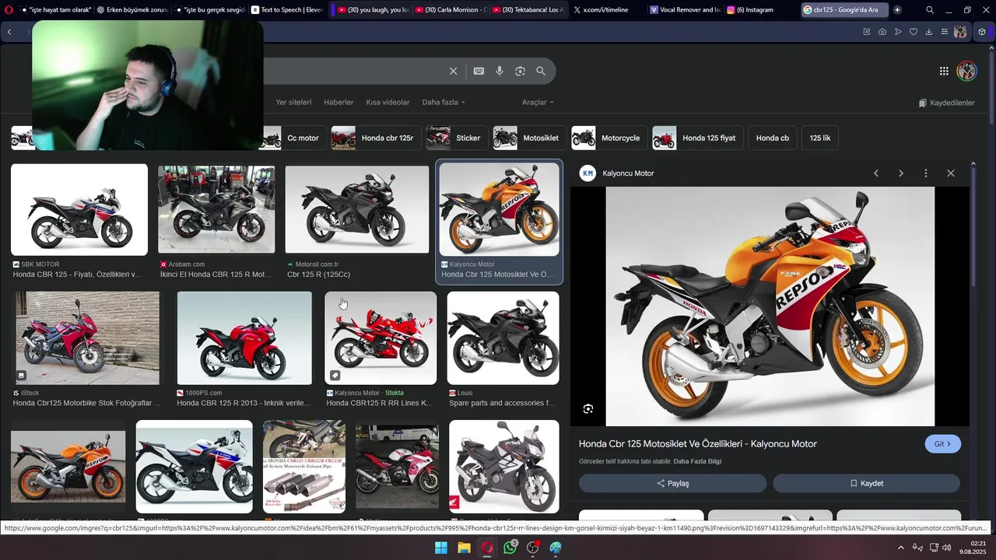This screenshot has width=996, height=560.
Task: Open the Paint app in taskbar
Action: click(x=556, y=548)
